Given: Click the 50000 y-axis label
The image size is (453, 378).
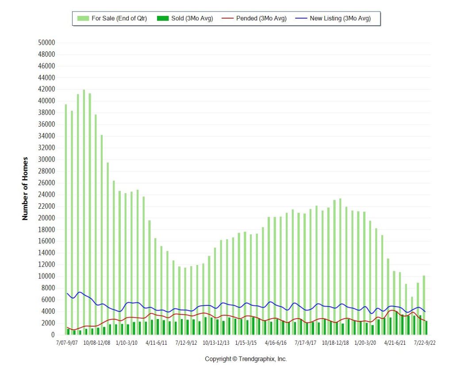Looking at the screenshot, I should tap(46, 43).
